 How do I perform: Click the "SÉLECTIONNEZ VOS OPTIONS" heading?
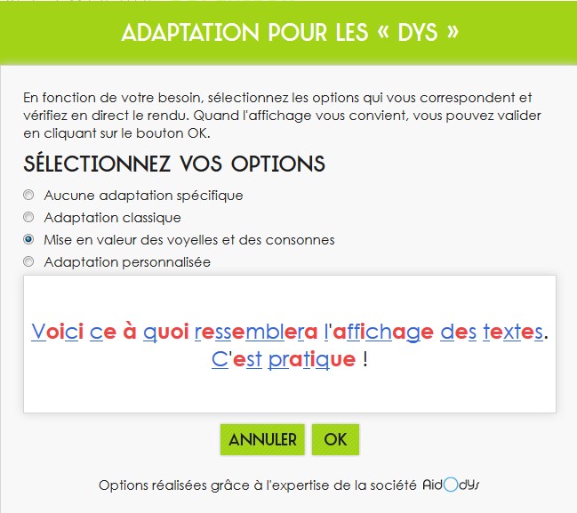point(174,164)
